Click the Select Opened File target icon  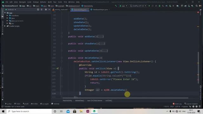38,9
